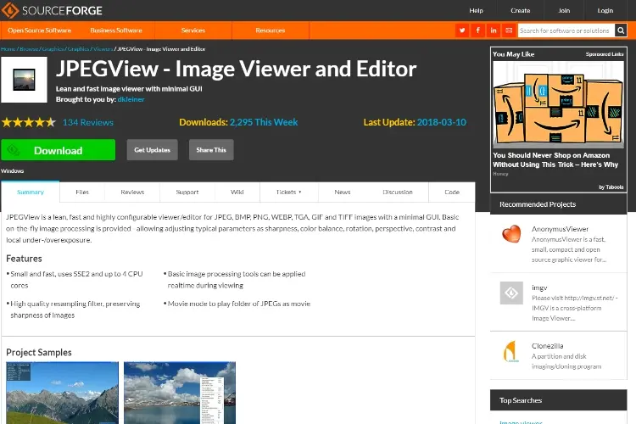Open the Open Source Software menu
The width and height of the screenshot is (636, 424).
(39, 31)
